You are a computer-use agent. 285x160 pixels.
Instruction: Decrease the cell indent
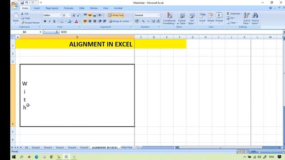(100, 21)
